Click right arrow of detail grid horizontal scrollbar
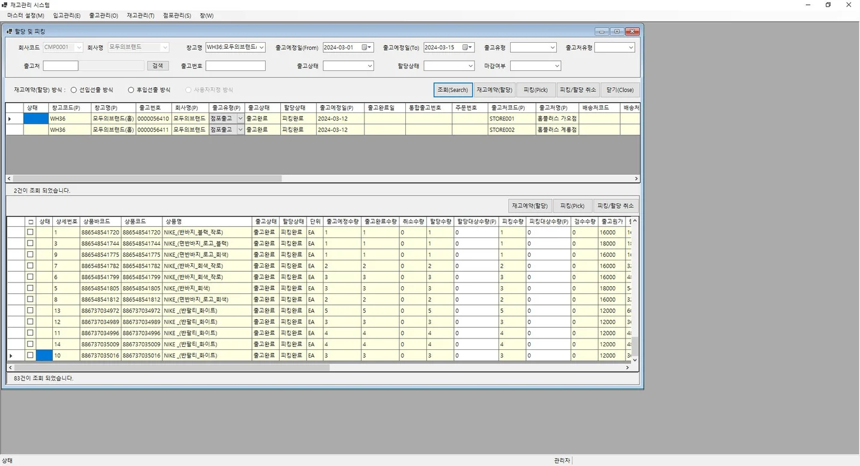The height and width of the screenshot is (466, 860). coord(627,367)
